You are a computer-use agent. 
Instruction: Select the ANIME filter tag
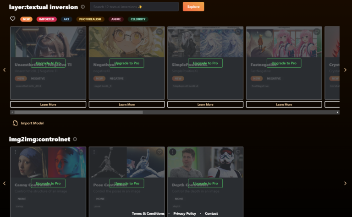pyautogui.click(x=116, y=19)
